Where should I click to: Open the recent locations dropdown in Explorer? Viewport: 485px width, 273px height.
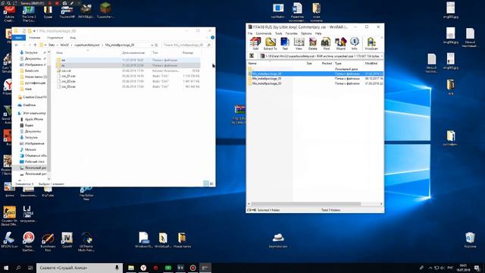click(x=30, y=45)
